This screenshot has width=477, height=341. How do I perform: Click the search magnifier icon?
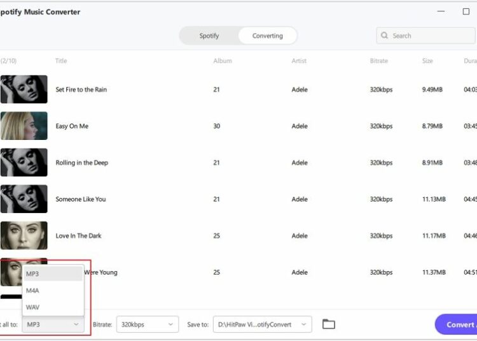(384, 35)
